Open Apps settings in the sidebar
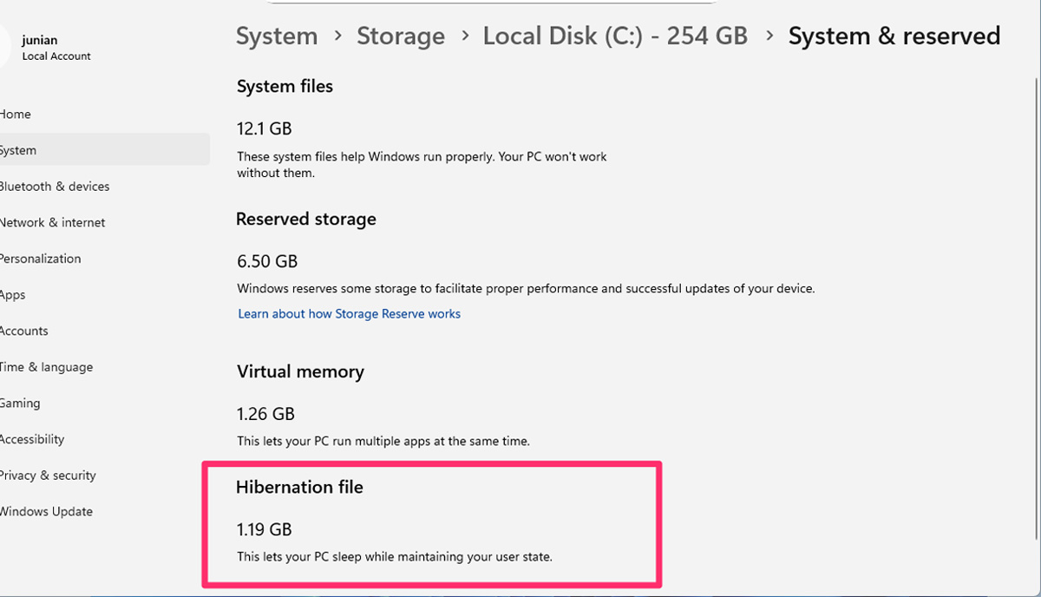 point(13,295)
